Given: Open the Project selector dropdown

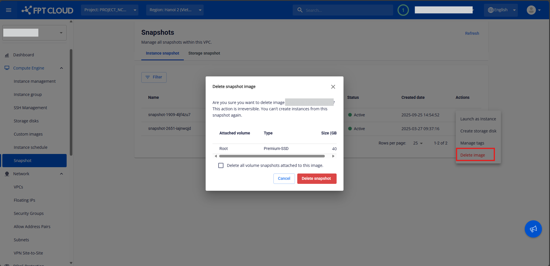Looking at the screenshot, I should (x=109, y=10).
